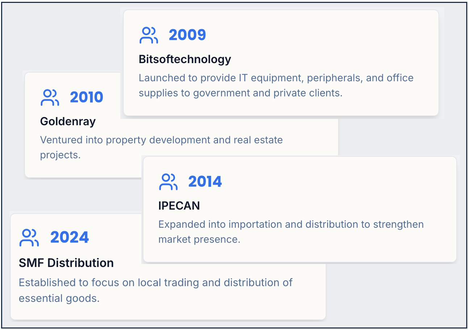This screenshot has width=468, height=330.
Task: Click the importation and distribution description
Action: click(x=291, y=232)
